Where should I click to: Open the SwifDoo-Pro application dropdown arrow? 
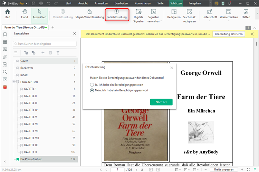click(x=27, y=3)
